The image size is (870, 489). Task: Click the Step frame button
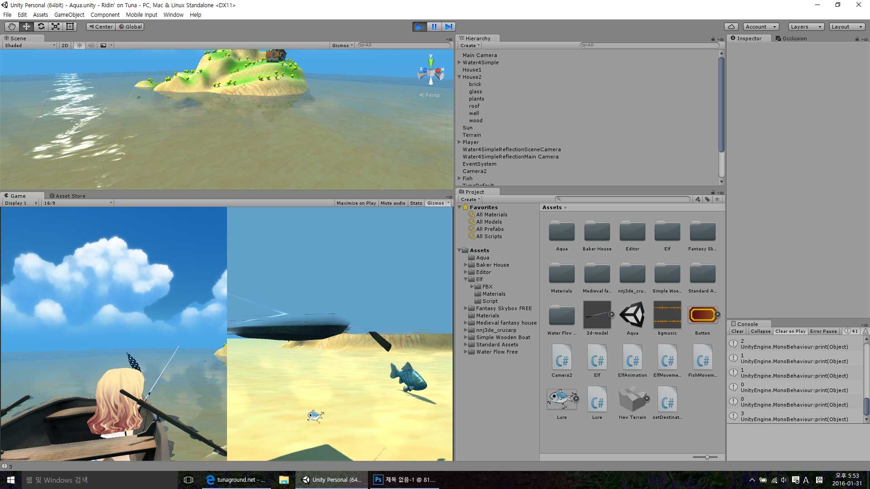449,27
